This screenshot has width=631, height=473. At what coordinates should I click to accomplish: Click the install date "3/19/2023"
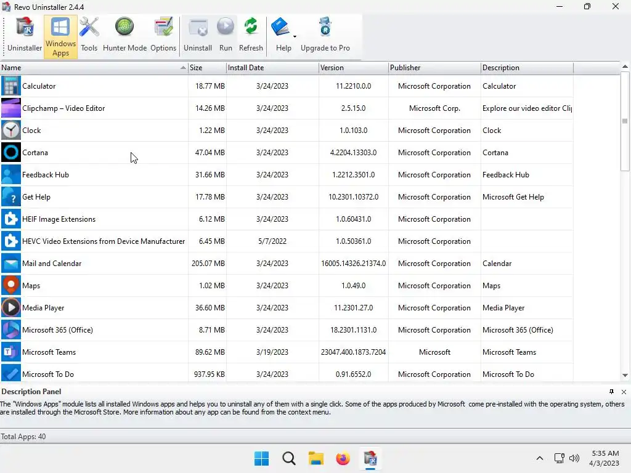coord(272,352)
